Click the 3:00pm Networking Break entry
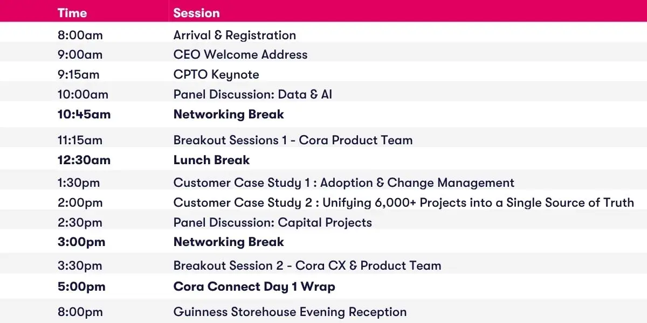Image resolution: width=647 pixels, height=323 pixels. point(229,242)
